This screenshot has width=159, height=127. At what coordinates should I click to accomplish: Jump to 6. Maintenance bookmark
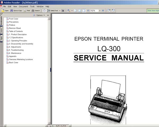tap(15, 53)
